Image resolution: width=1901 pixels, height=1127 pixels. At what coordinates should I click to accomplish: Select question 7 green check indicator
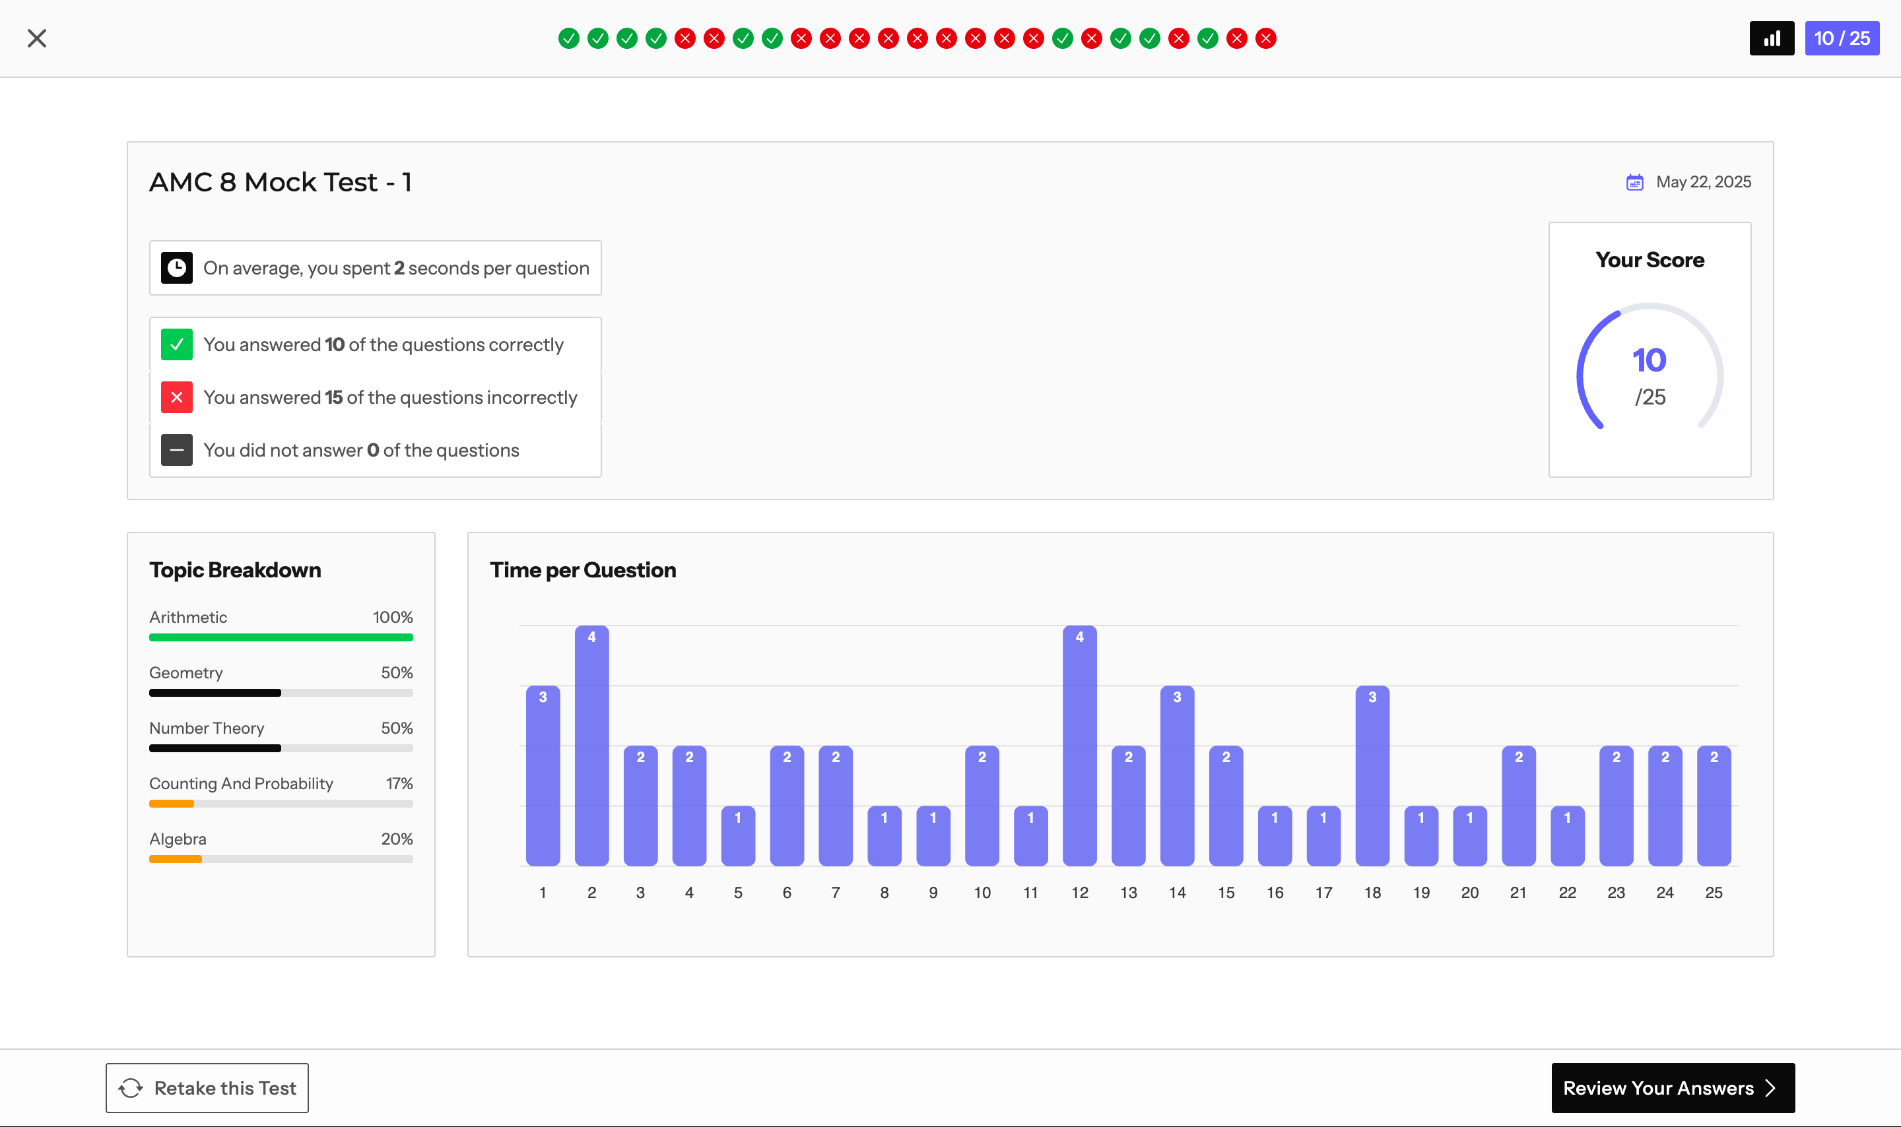(x=743, y=38)
